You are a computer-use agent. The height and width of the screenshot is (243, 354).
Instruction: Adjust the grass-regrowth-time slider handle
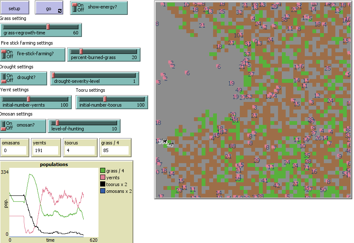48,27
